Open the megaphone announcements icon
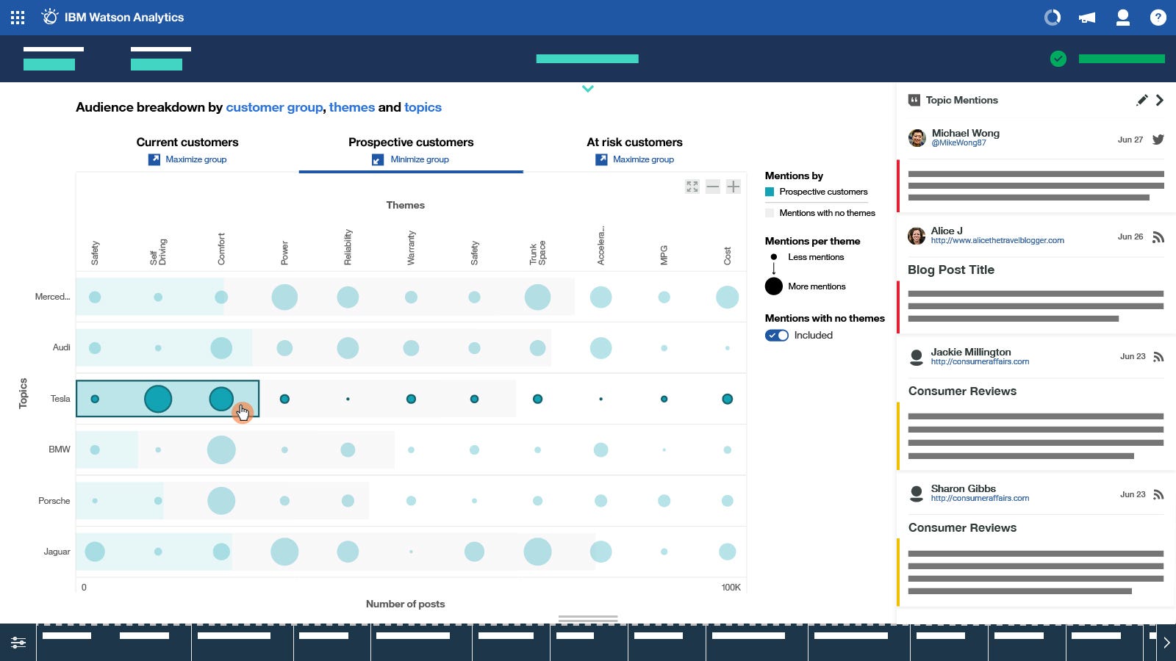Screen dimensions: 1176x661 [1087, 18]
